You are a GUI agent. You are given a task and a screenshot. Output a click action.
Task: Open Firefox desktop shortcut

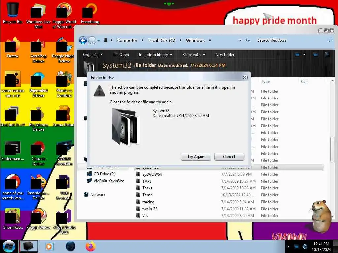pyautogui.click(x=13, y=47)
